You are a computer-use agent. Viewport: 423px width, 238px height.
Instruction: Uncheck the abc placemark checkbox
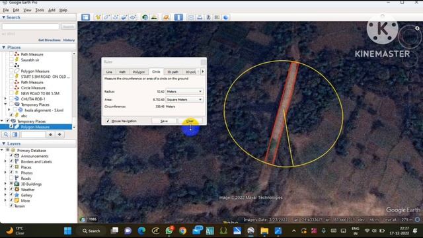(11, 116)
